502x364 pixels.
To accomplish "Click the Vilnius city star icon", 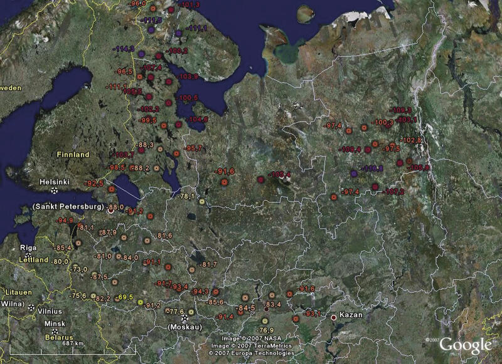I will pyautogui.click(x=31, y=307).
